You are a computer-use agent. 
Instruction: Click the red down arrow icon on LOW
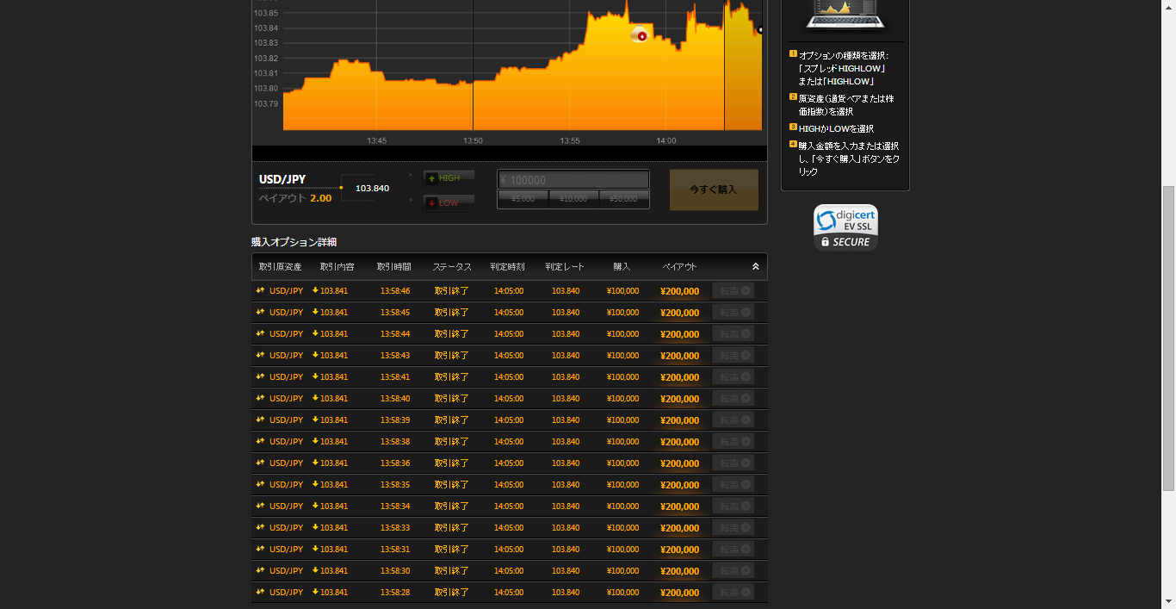tap(432, 203)
